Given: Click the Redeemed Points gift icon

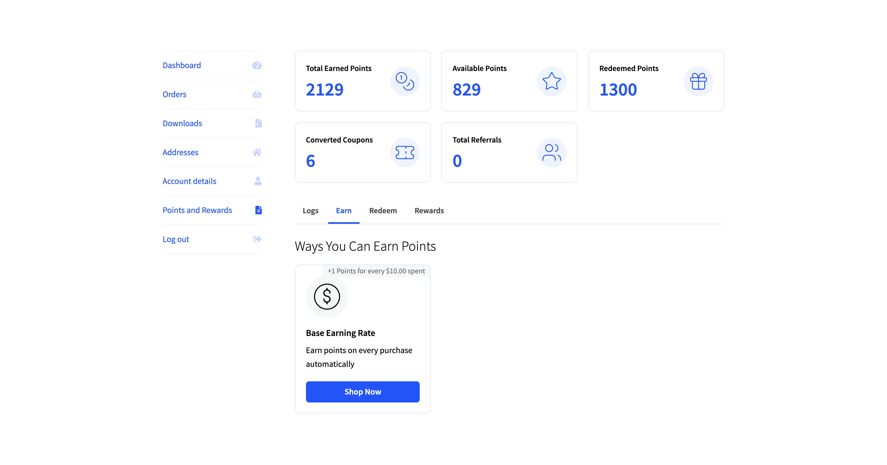Looking at the screenshot, I should click(698, 81).
